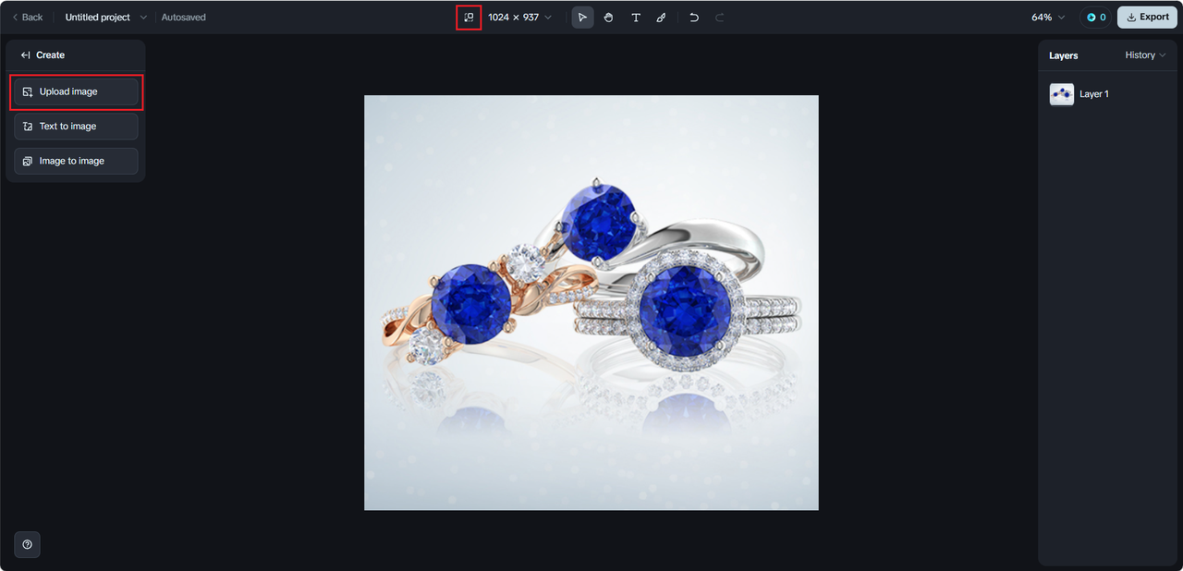This screenshot has width=1183, height=571.
Task: Redo the last action
Action: tap(720, 18)
